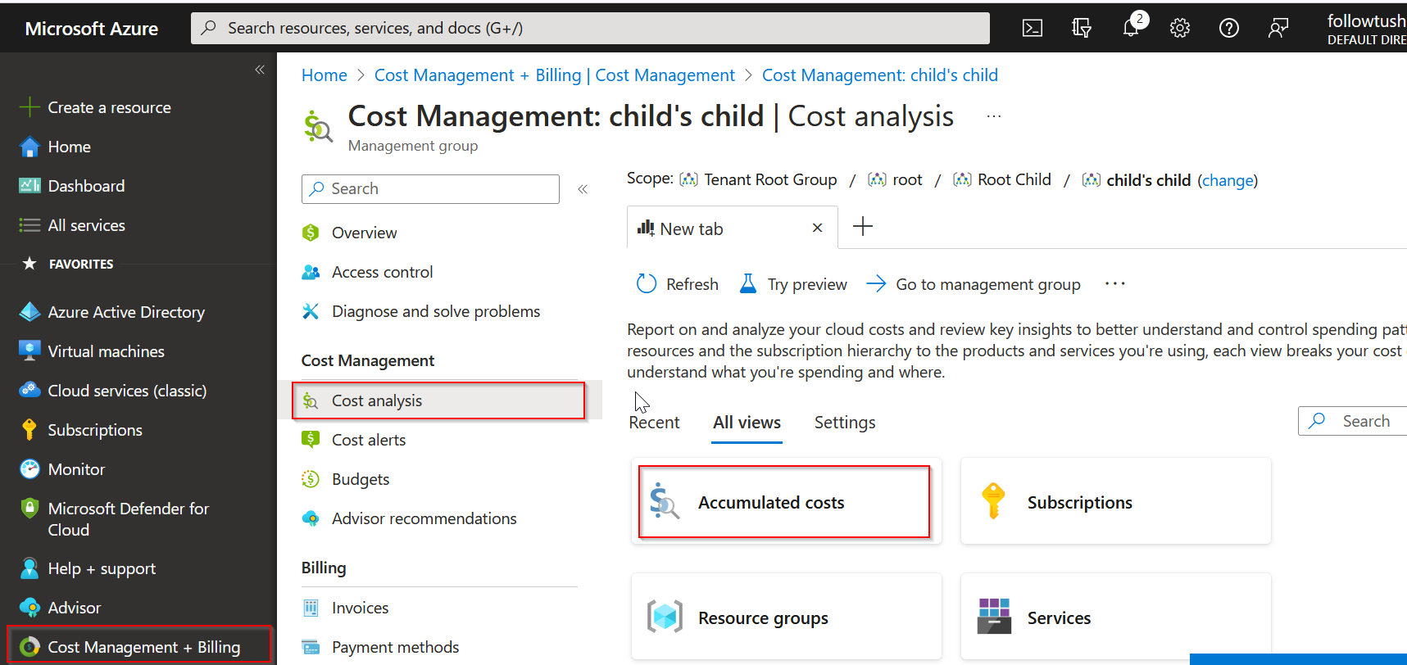Click the Refresh button
Image resolution: width=1407 pixels, height=665 pixels.
[x=678, y=284]
